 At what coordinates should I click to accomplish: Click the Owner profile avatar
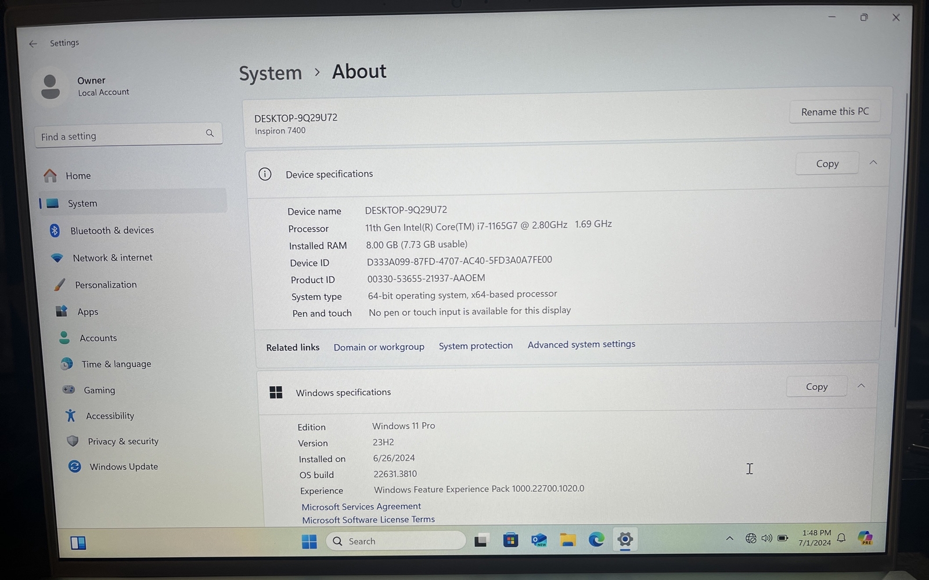(51, 86)
